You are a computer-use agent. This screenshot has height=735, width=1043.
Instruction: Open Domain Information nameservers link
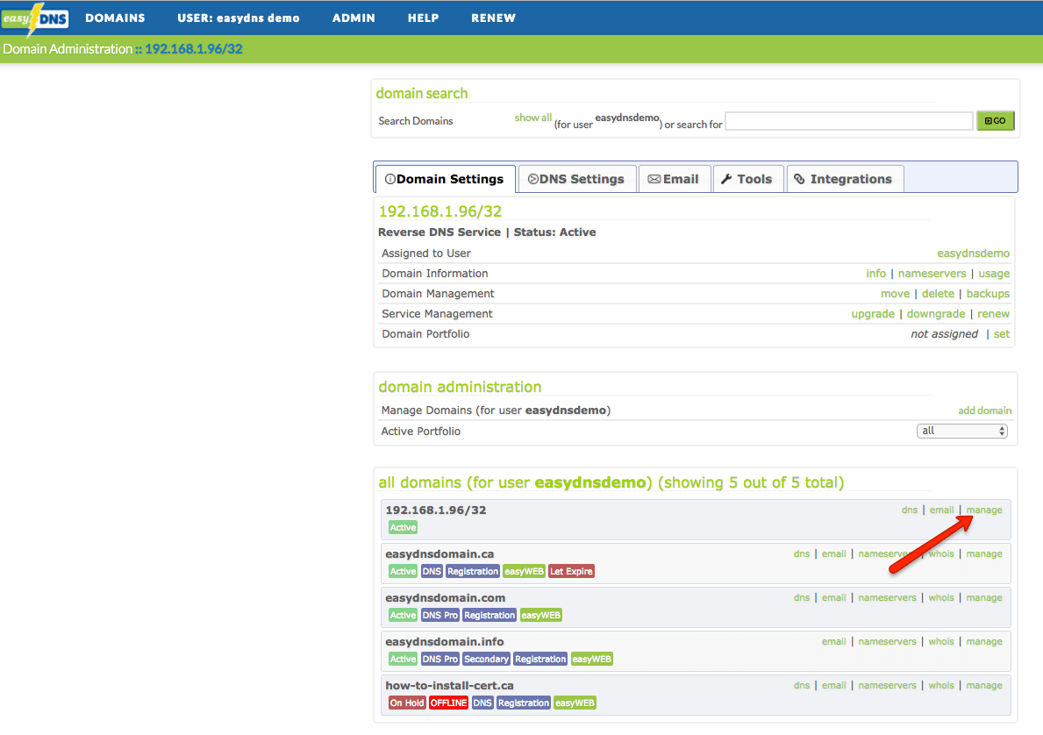(932, 274)
